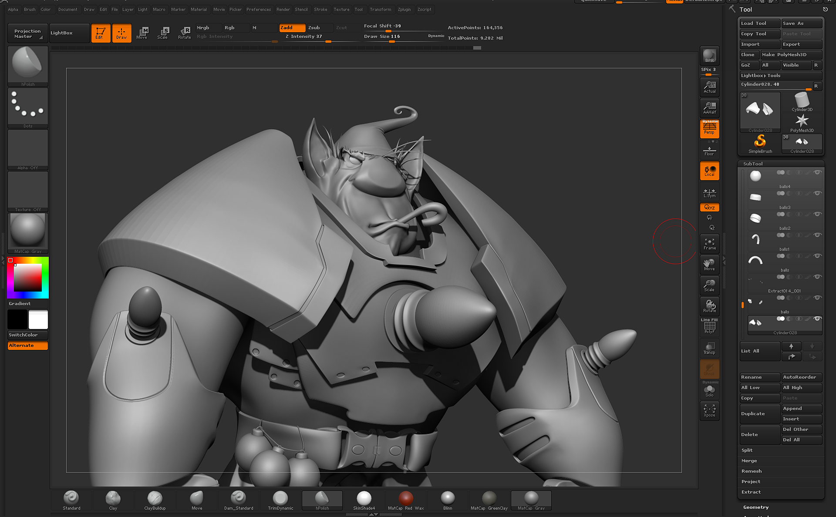Select the Standard brush at bottom
This screenshot has height=517, width=836.
coord(71,500)
